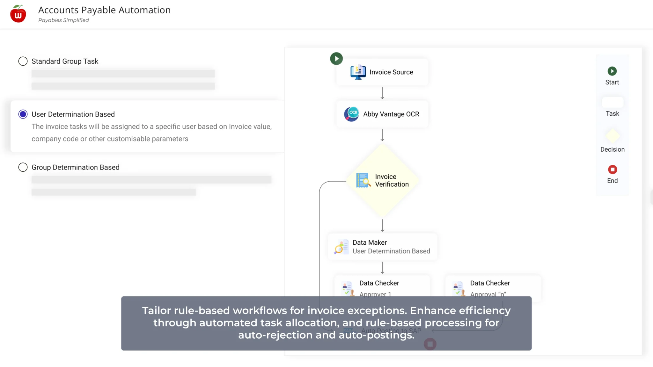Click the red End icon in palette
This screenshot has height=367, width=653.
612,169
